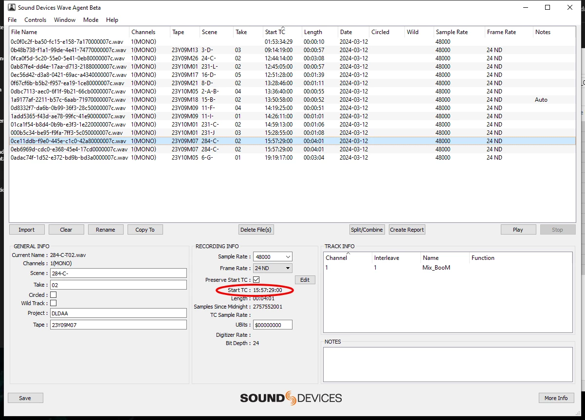Click the Project input field containing DLDAA
Screen dimensions: 585x420
[118, 313]
